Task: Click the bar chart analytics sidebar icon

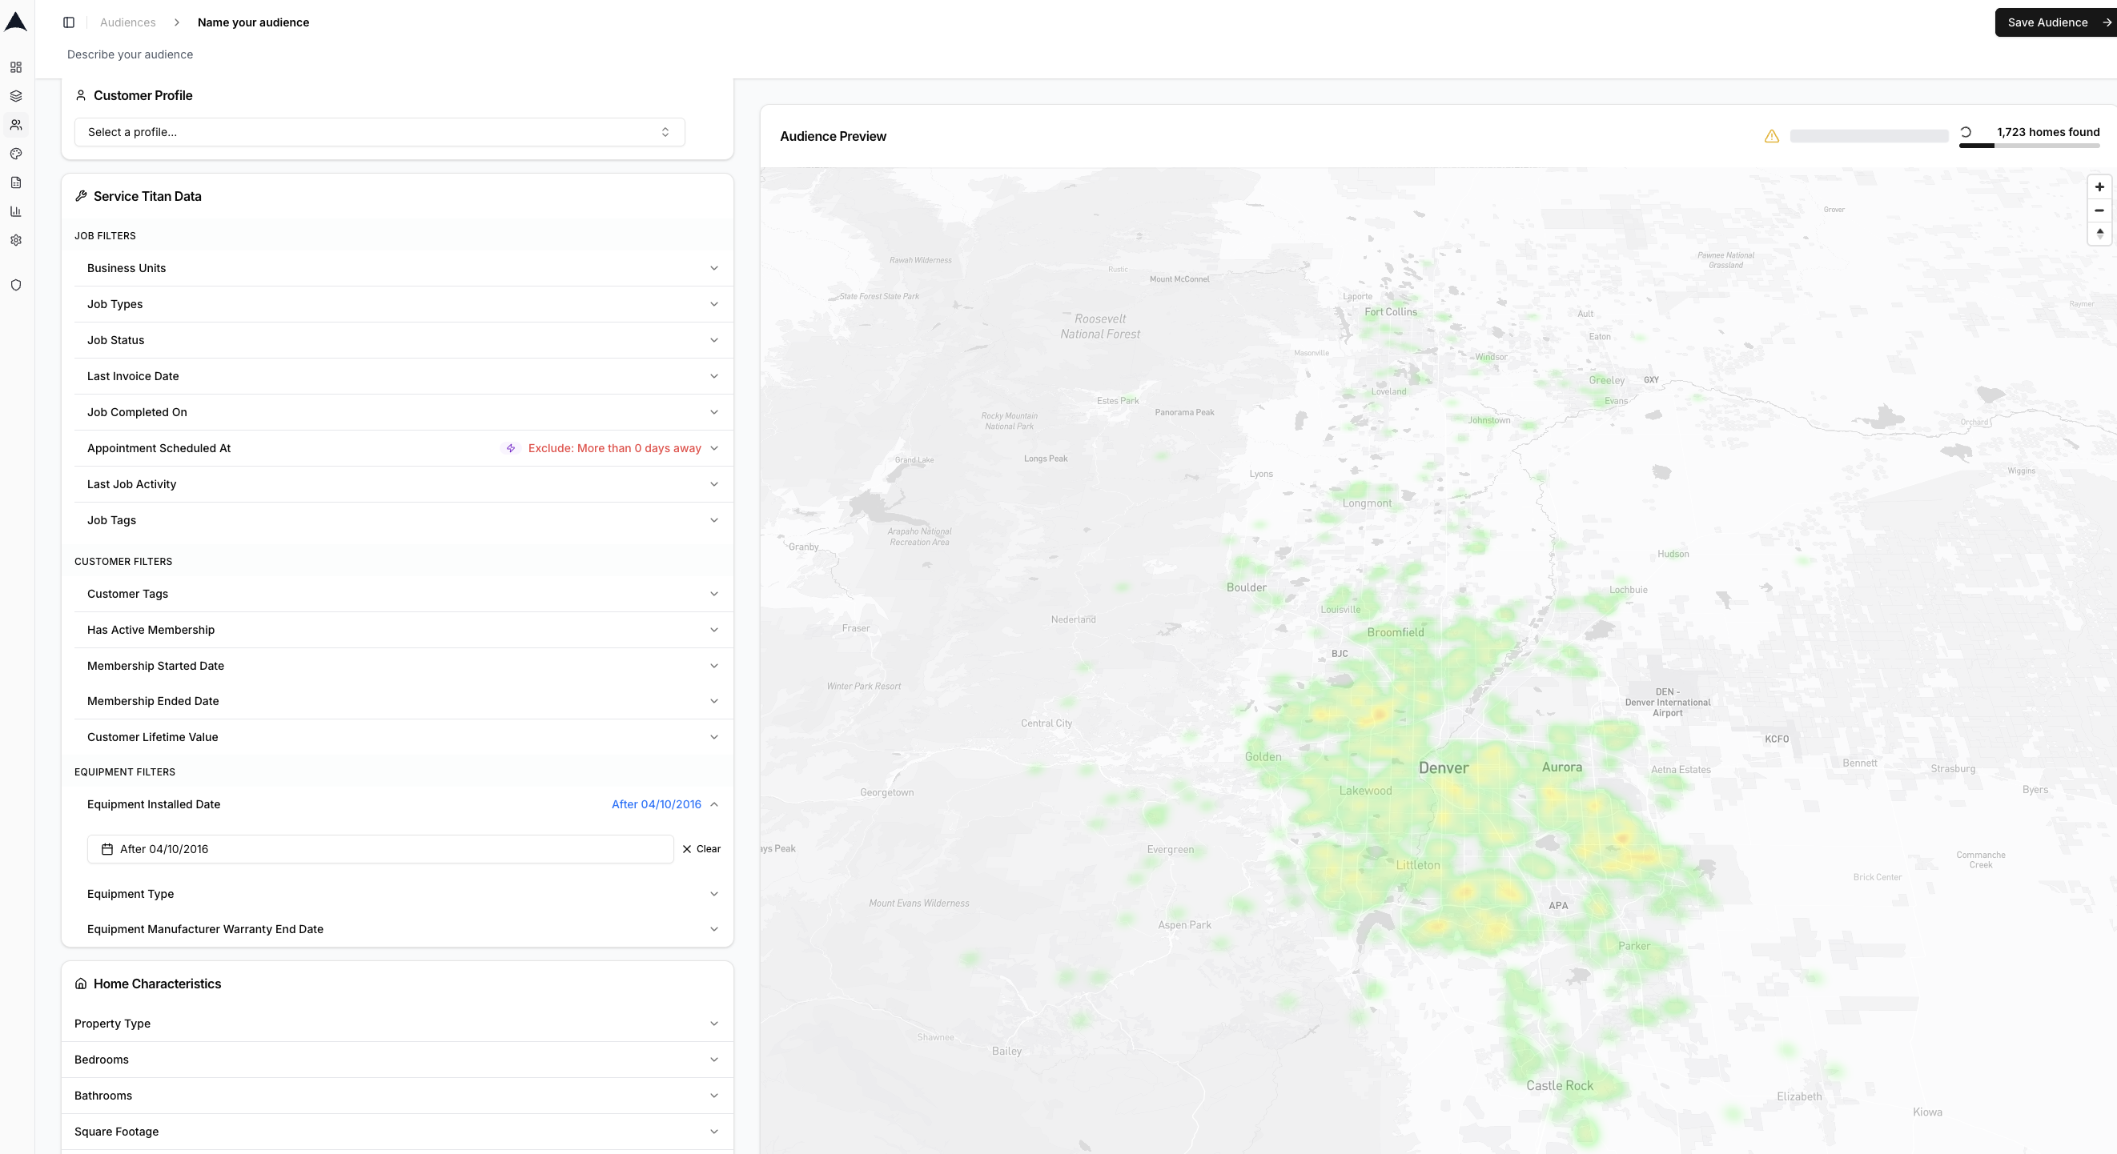Action: coord(16,211)
